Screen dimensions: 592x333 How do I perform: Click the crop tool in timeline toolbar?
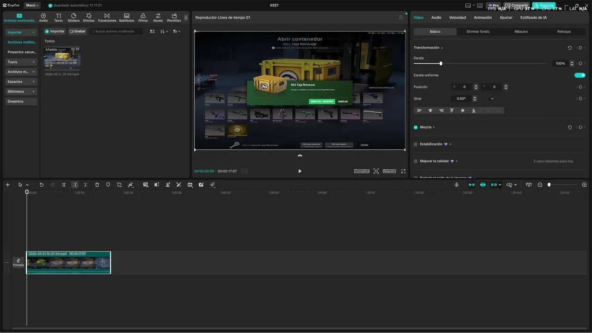119,185
